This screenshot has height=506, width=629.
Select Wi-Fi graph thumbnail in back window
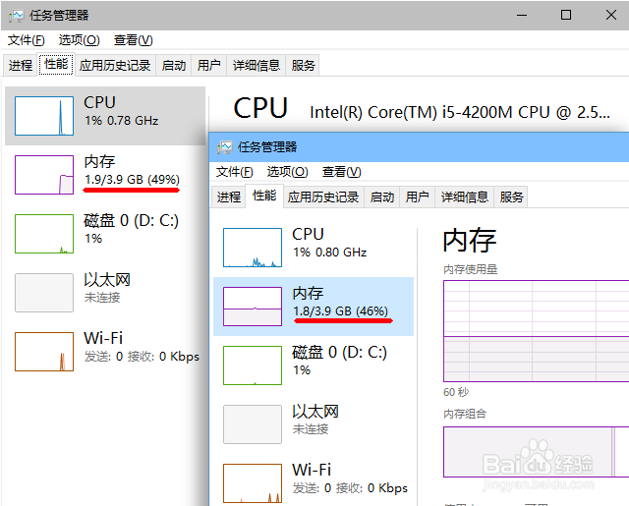44,352
